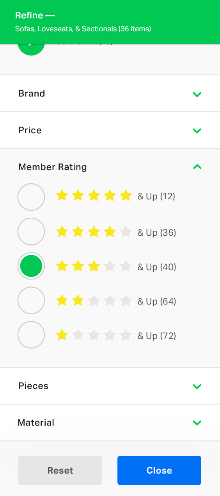Image resolution: width=220 pixels, height=496 pixels.
Task: Select the 1 star & Up radio button
Action: (x=31, y=335)
